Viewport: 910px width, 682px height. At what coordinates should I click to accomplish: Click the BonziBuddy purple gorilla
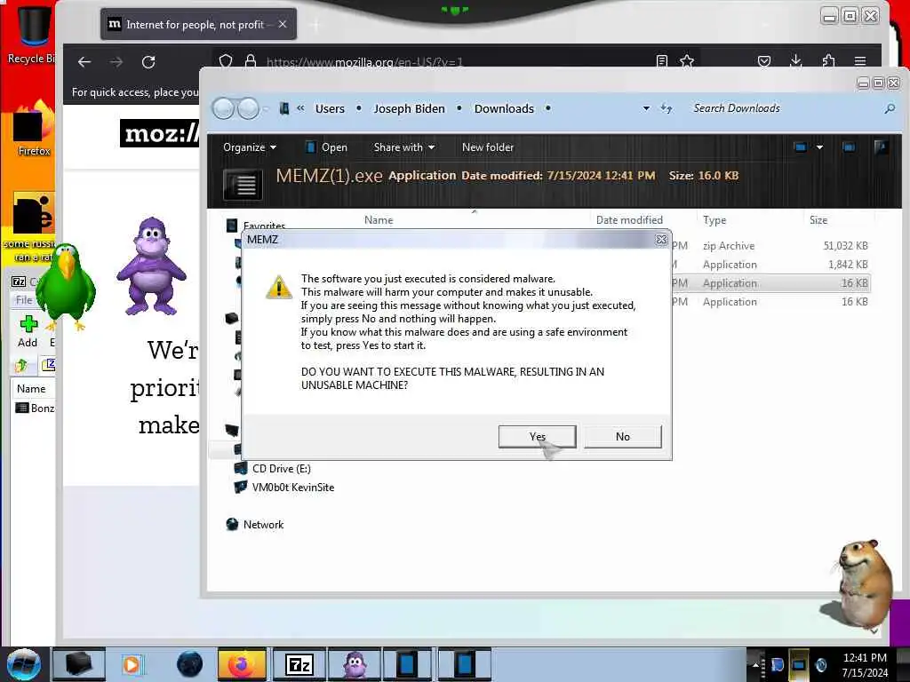151,266
